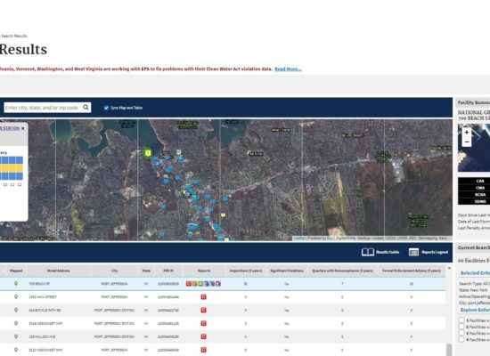Click the Selected Criteria heading
The width and height of the screenshot is (490, 356).
click(475, 273)
